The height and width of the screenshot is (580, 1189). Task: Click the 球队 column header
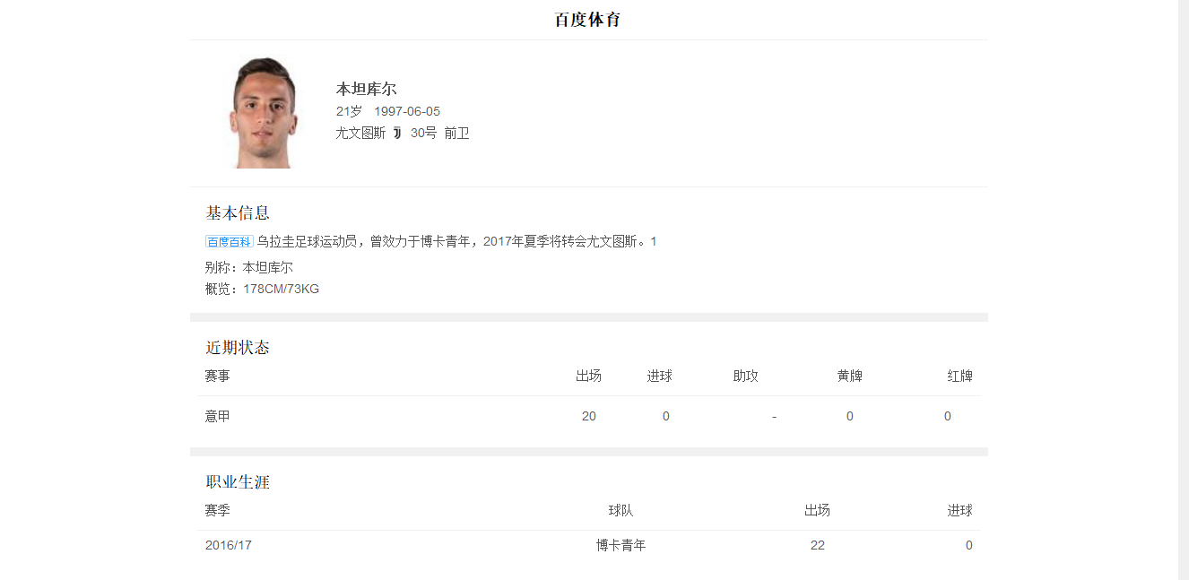click(621, 511)
